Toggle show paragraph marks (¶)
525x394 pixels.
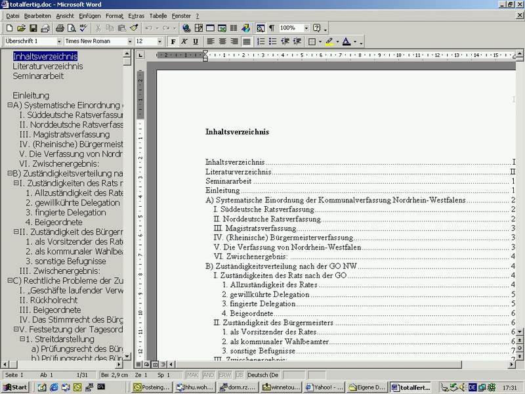click(x=271, y=28)
